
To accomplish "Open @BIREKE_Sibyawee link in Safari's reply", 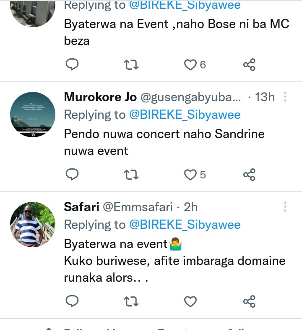I will pos(185,225).
